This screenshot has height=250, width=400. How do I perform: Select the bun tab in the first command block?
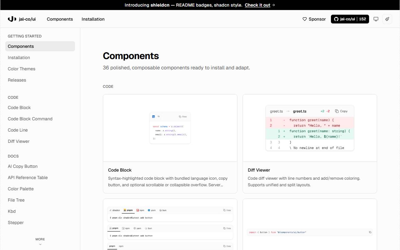click(x=163, y=210)
